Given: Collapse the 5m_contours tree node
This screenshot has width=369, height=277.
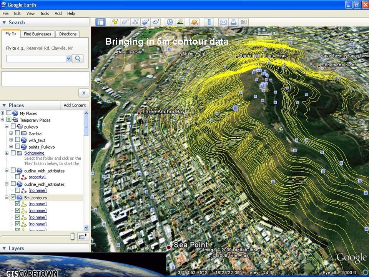Looking at the screenshot, I should pyautogui.click(x=7, y=197).
